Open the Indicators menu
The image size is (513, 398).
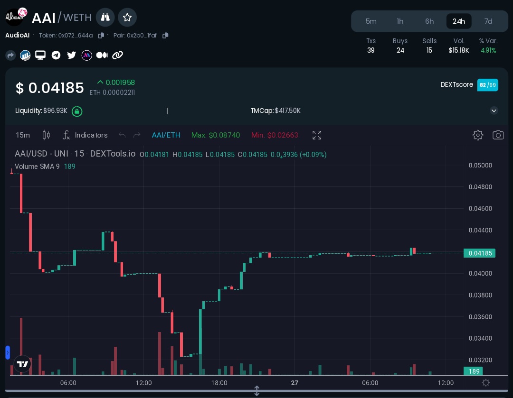click(x=85, y=135)
